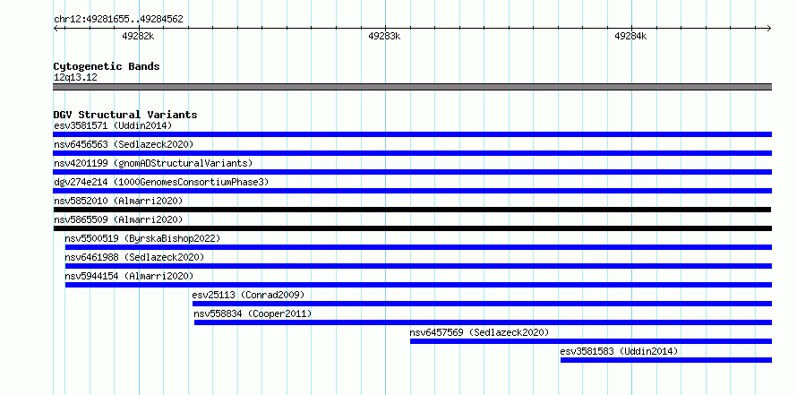Click the chr12:49281655..49284562 coordinate label
This screenshot has width=797, height=395.
(x=118, y=20)
